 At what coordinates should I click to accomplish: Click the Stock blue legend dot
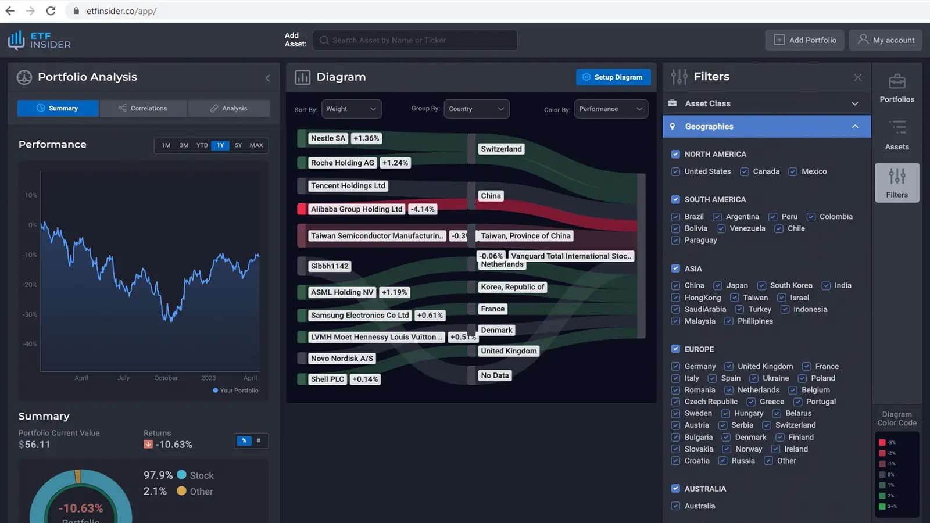(x=181, y=475)
